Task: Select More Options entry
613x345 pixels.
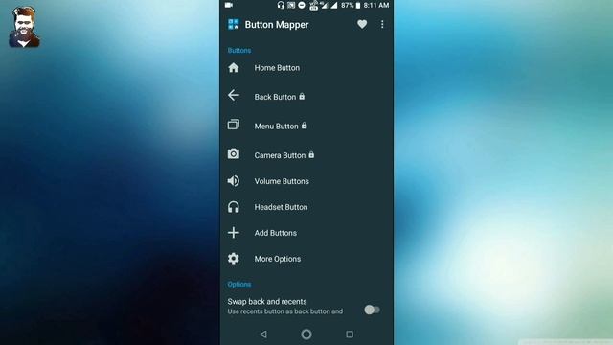Action: pos(306,259)
